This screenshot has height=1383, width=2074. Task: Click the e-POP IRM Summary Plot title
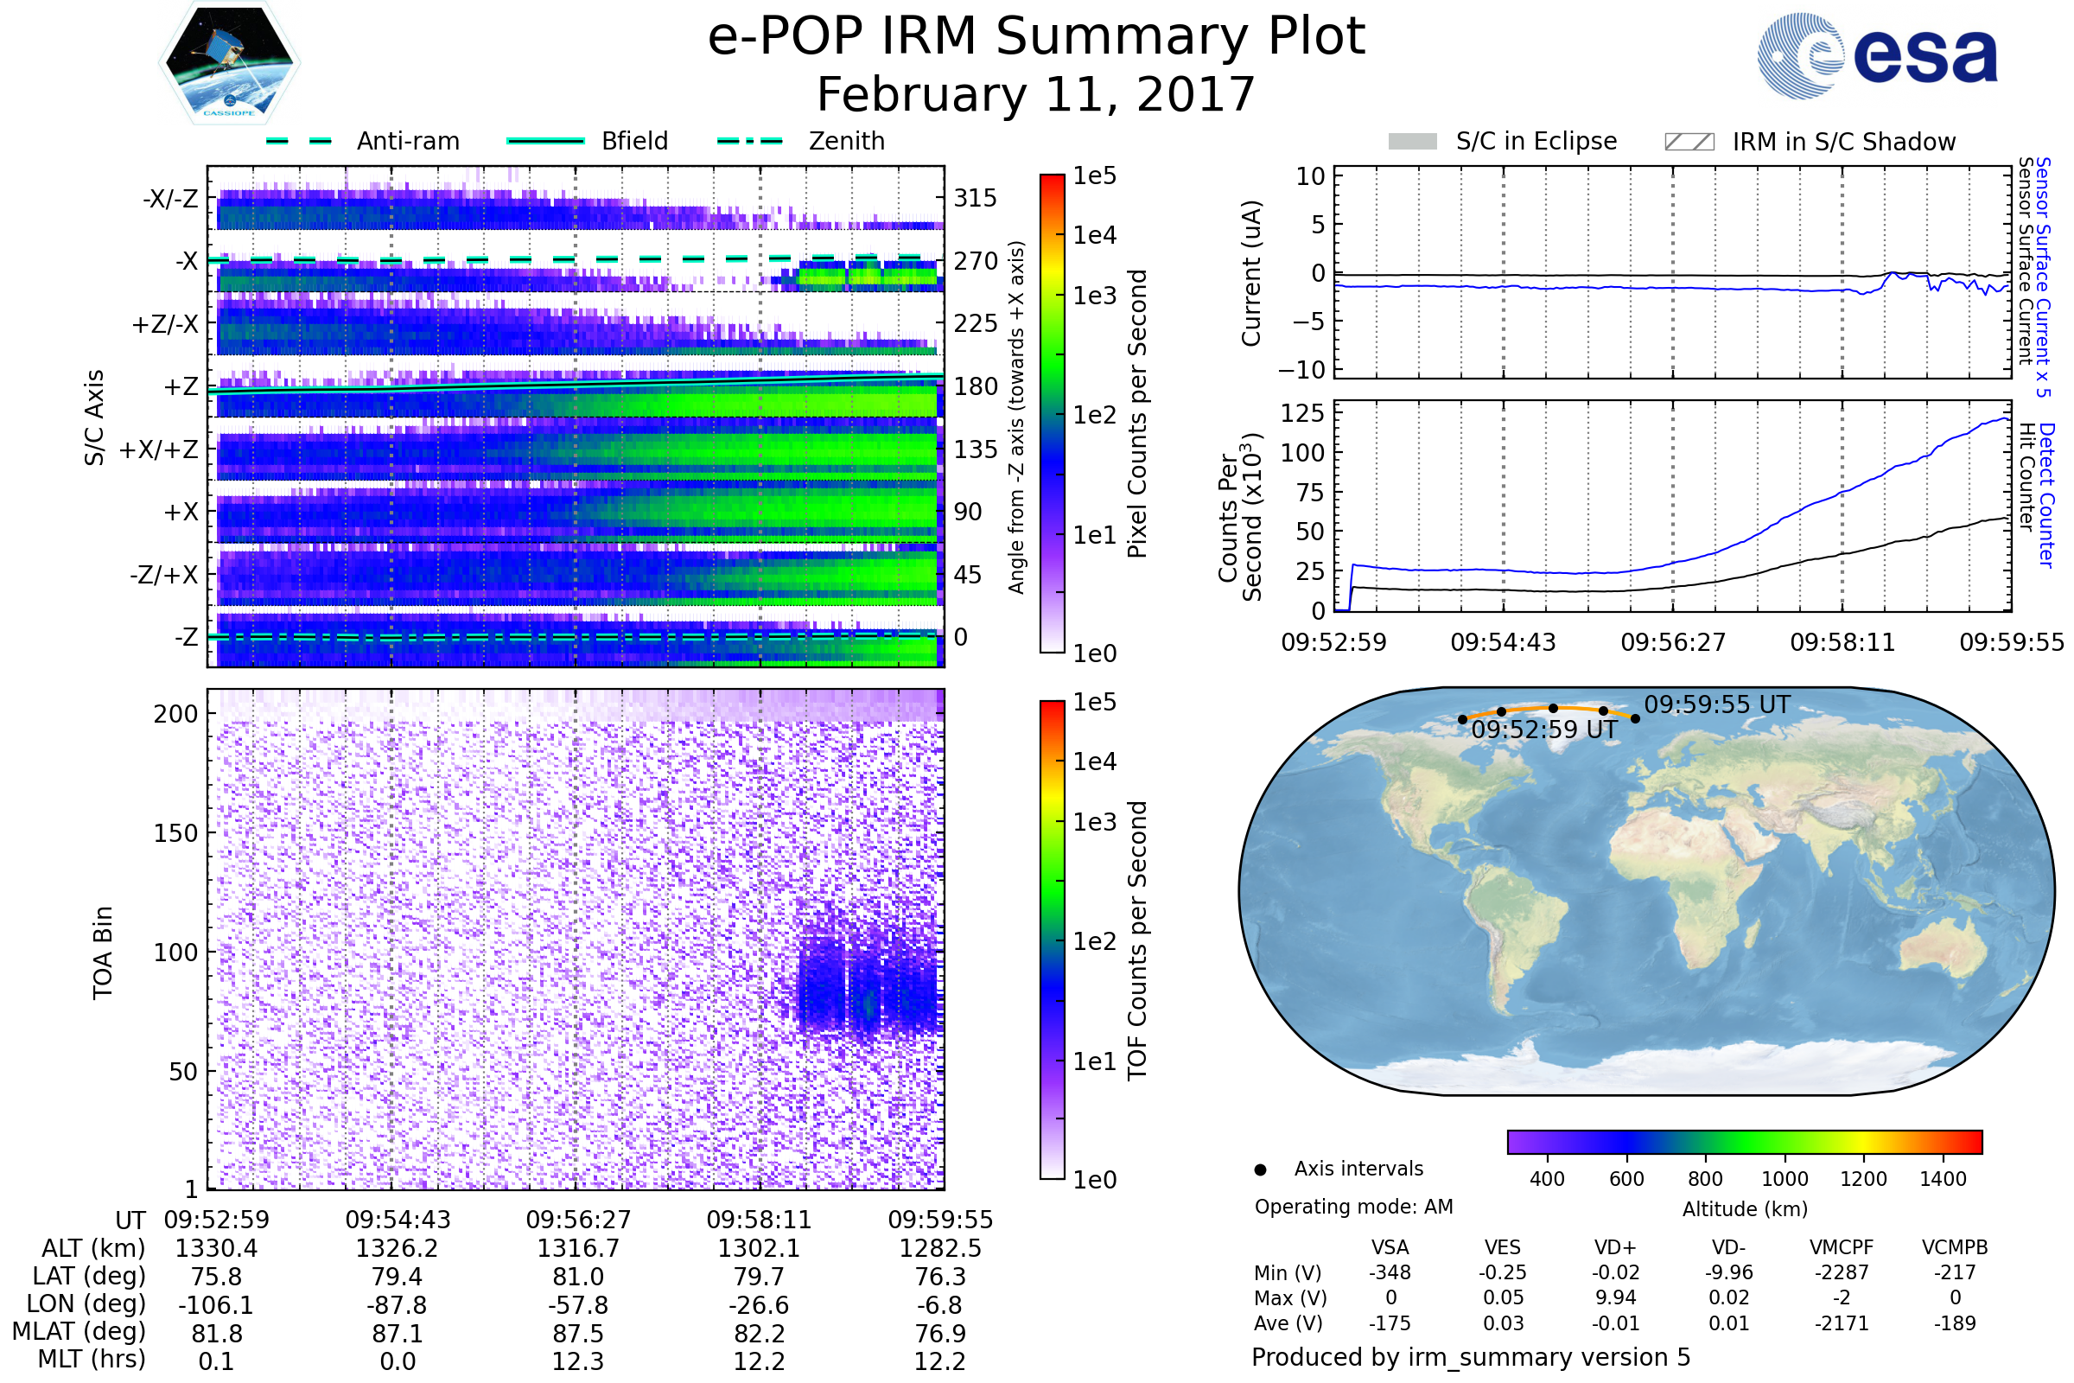(1036, 37)
